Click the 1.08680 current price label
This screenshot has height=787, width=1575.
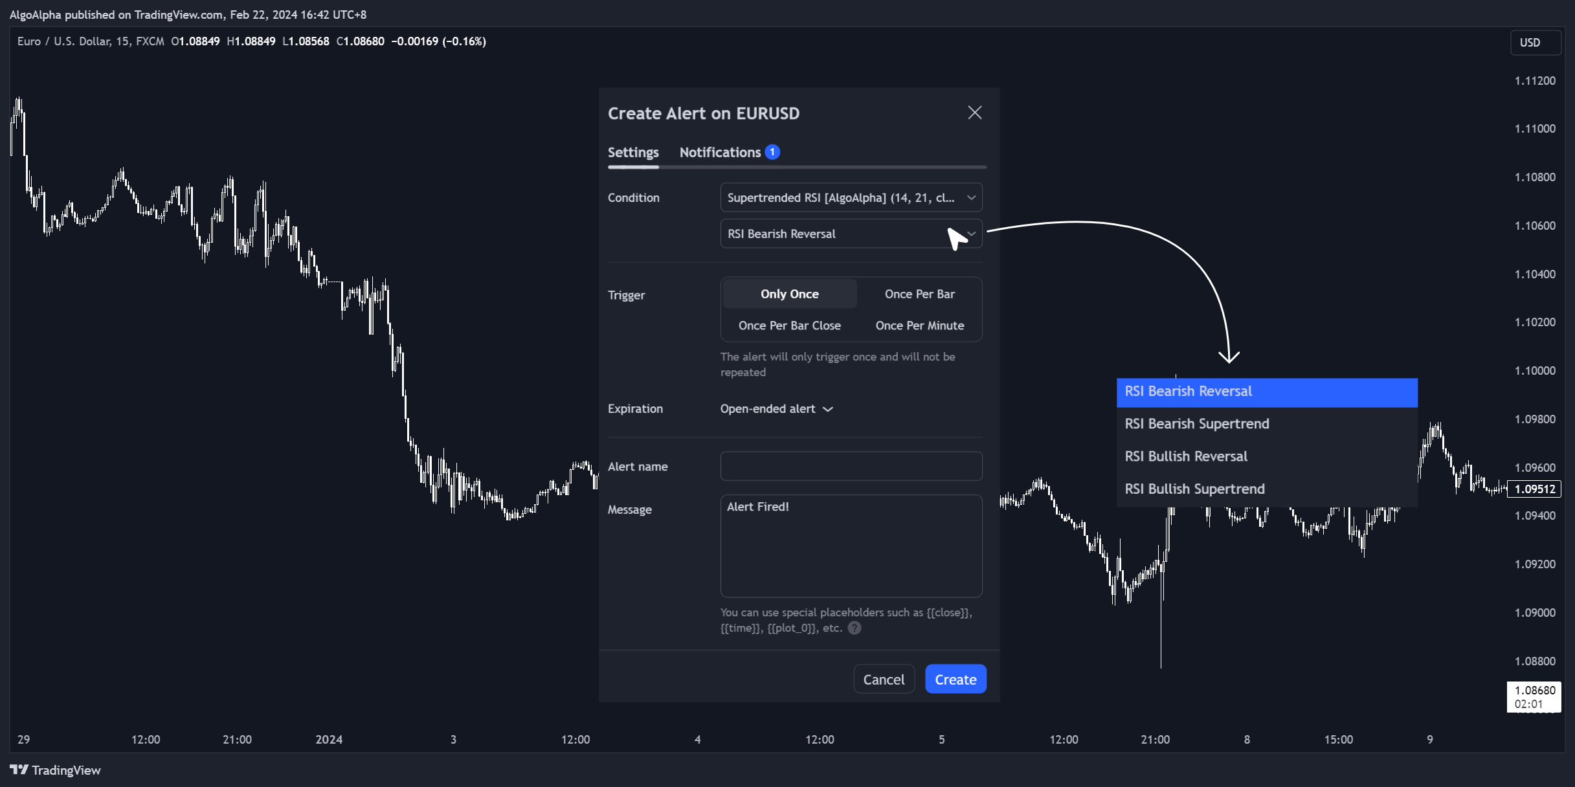[1534, 696]
